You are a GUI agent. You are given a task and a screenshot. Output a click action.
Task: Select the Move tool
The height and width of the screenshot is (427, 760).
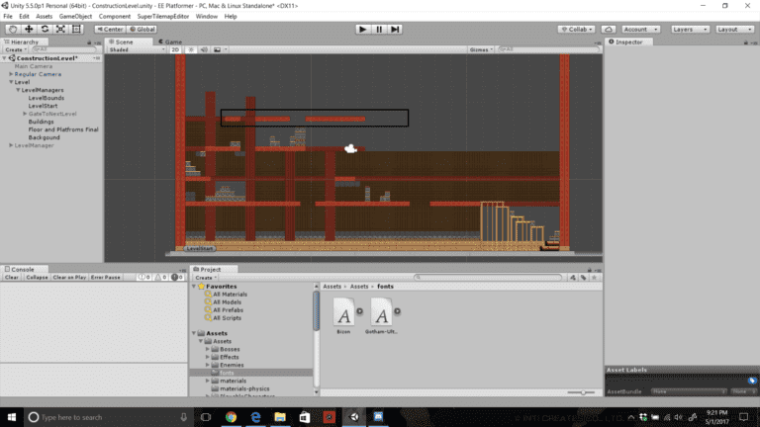tap(29, 29)
